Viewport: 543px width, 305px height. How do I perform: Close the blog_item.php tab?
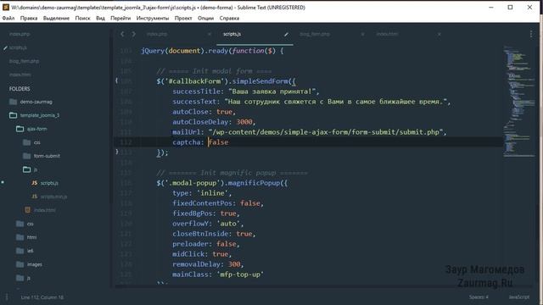pos(362,34)
